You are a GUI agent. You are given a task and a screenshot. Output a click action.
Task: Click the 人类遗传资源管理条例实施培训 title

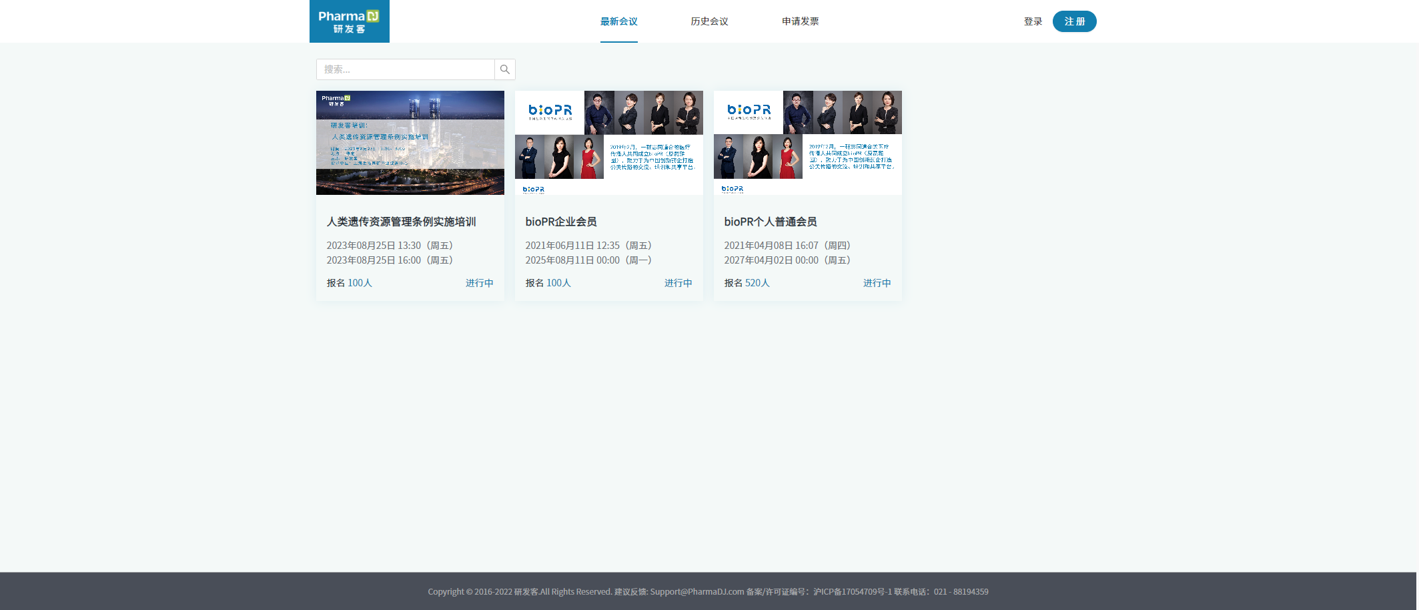click(401, 222)
